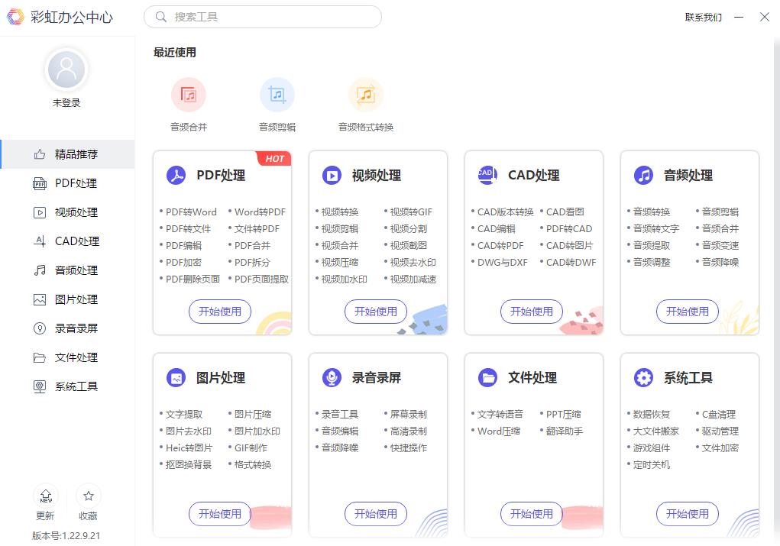Image resolution: width=780 pixels, height=546 pixels.
Task: Select the 视频转GIF link
Action: tap(411, 212)
